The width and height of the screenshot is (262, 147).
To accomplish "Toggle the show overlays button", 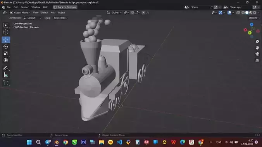I will [229, 12].
